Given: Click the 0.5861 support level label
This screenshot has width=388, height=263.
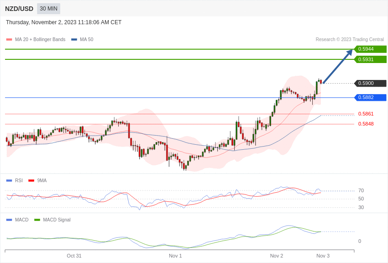Looking at the screenshot, I should click(366, 114).
